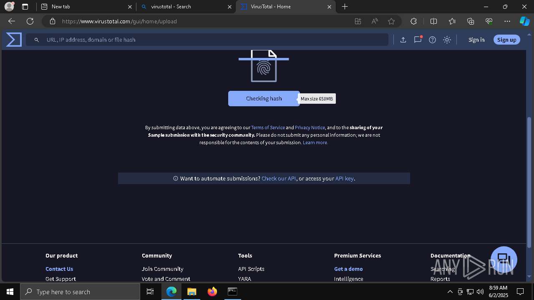Click the browser address bar URL
Image resolution: width=534 pixels, height=300 pixels.
pos(119,21)
